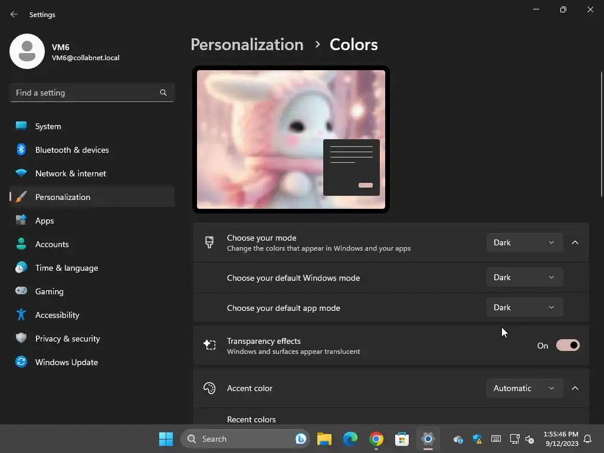Click the Recent colors label
This screenshot has width=604, height=453.
click(x=251, y=419)
